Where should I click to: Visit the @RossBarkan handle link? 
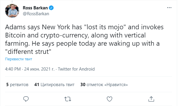[36, 14]
